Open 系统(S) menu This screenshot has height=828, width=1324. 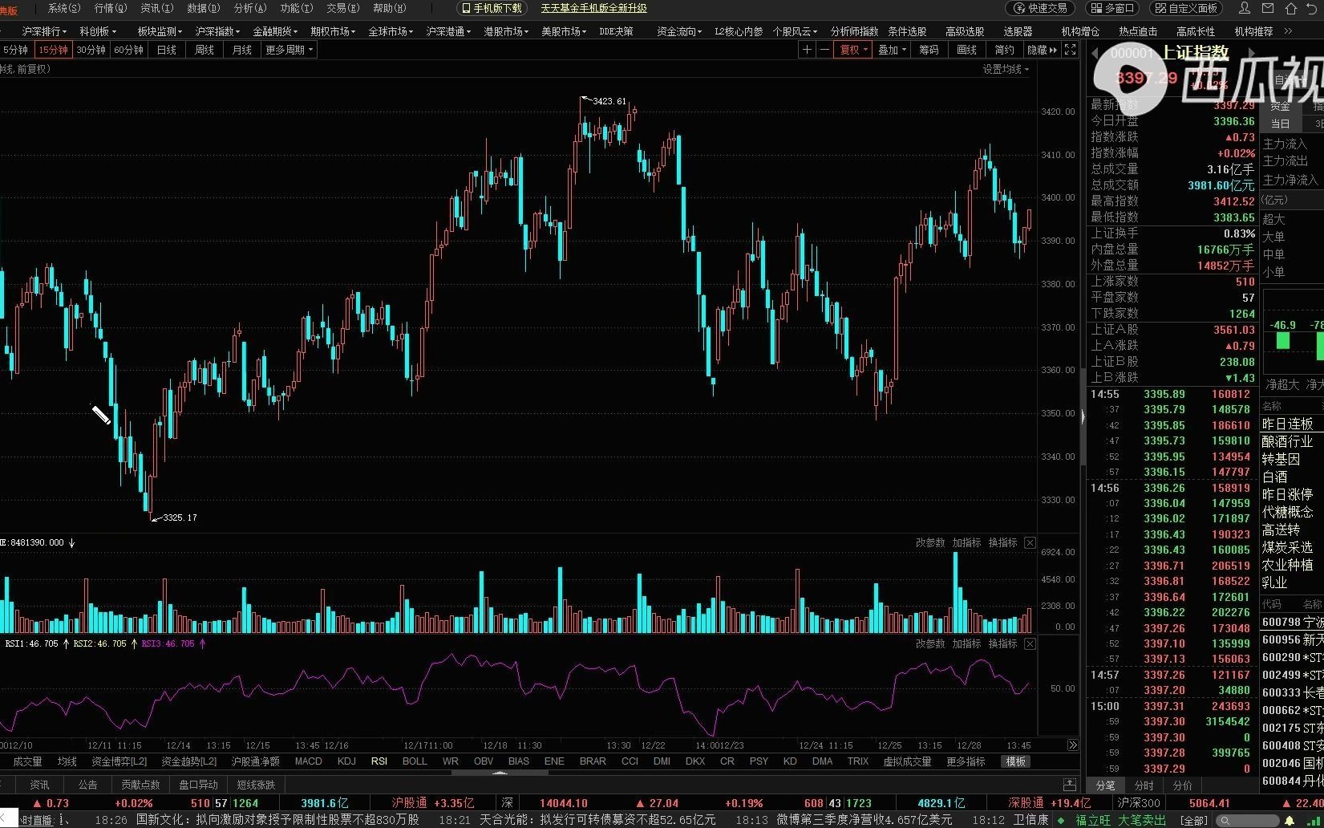64,8
